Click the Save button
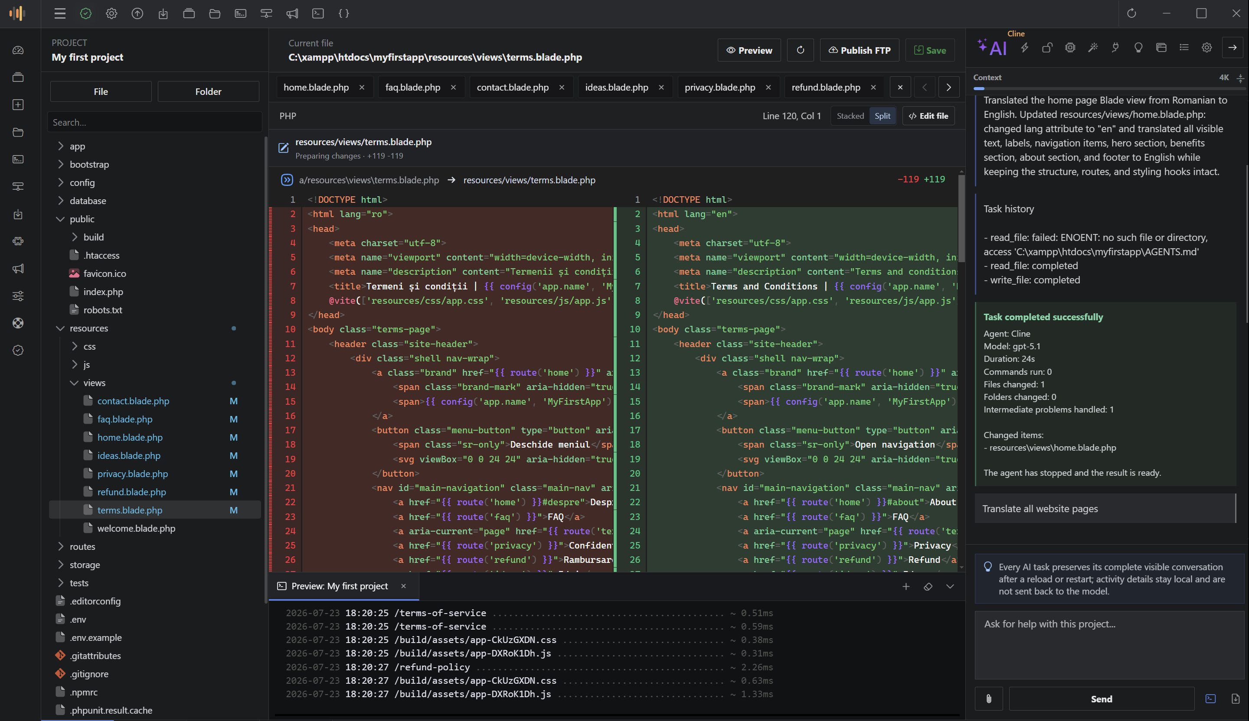Image resolution: width=1249 pixels, height=721 pixels. 930,50
